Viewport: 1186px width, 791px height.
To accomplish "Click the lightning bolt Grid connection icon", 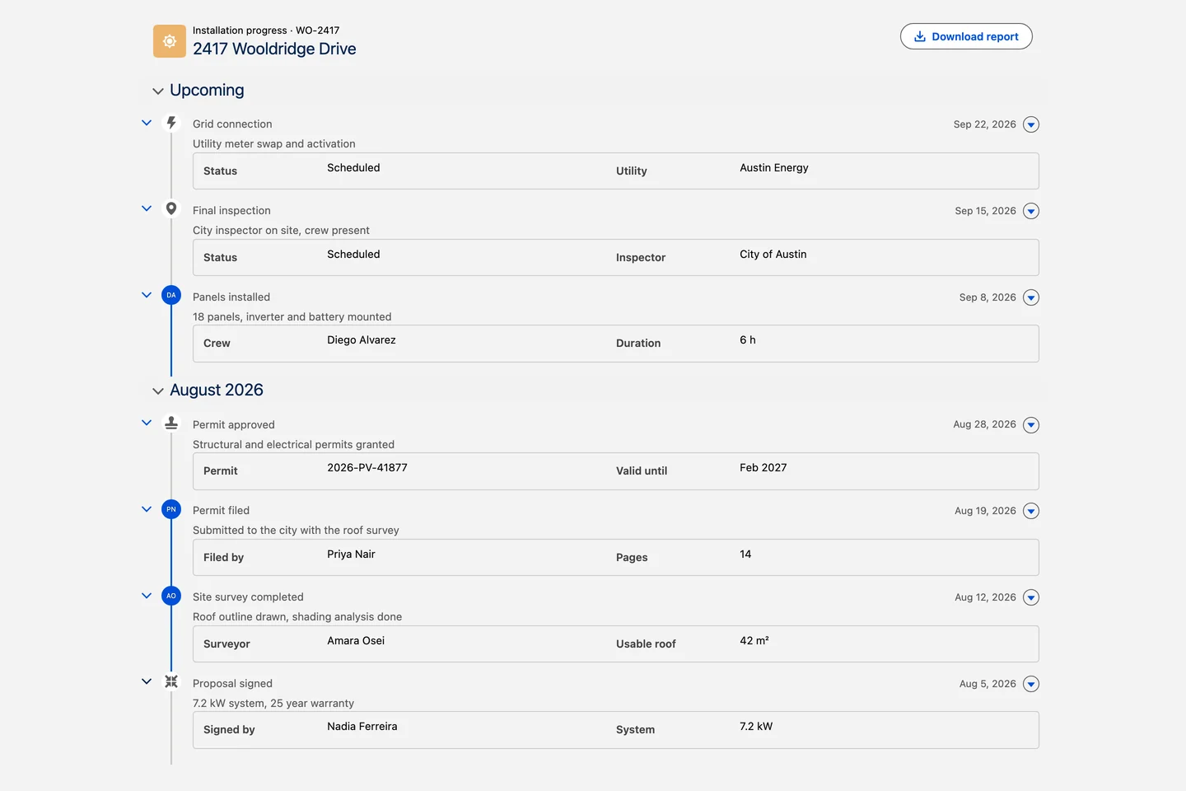I will tap(171, 123).
